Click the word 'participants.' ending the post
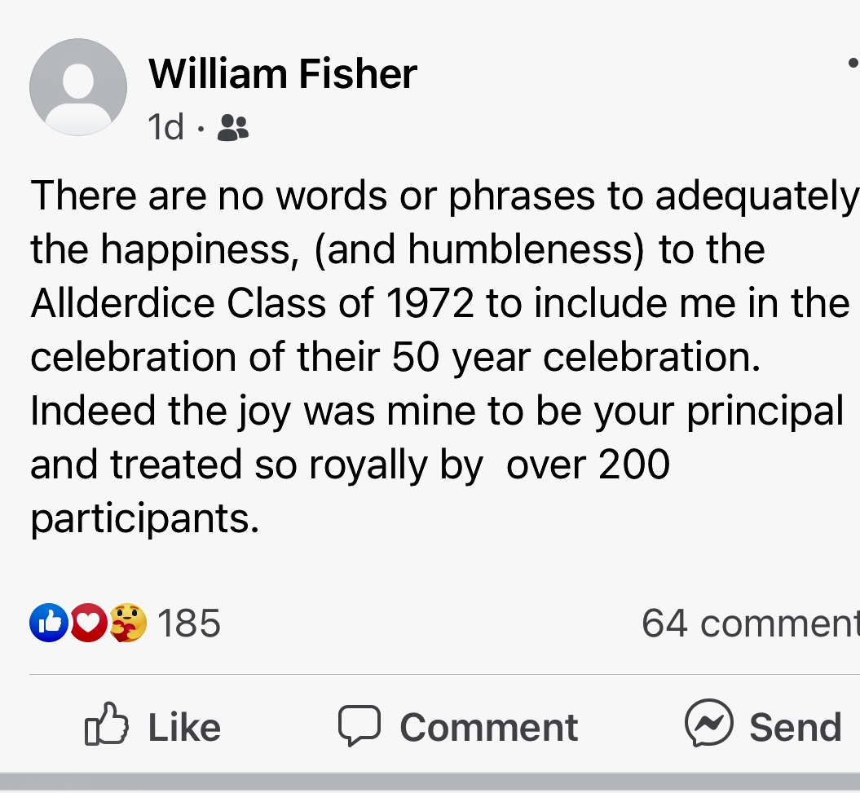This screenshot has width=860, height=793. [x=145, y=518]
